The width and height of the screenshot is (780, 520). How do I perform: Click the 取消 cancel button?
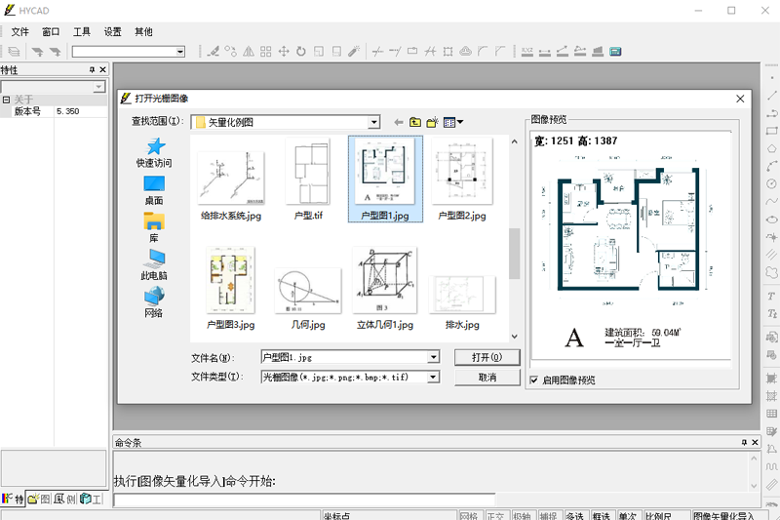point(487,377)
